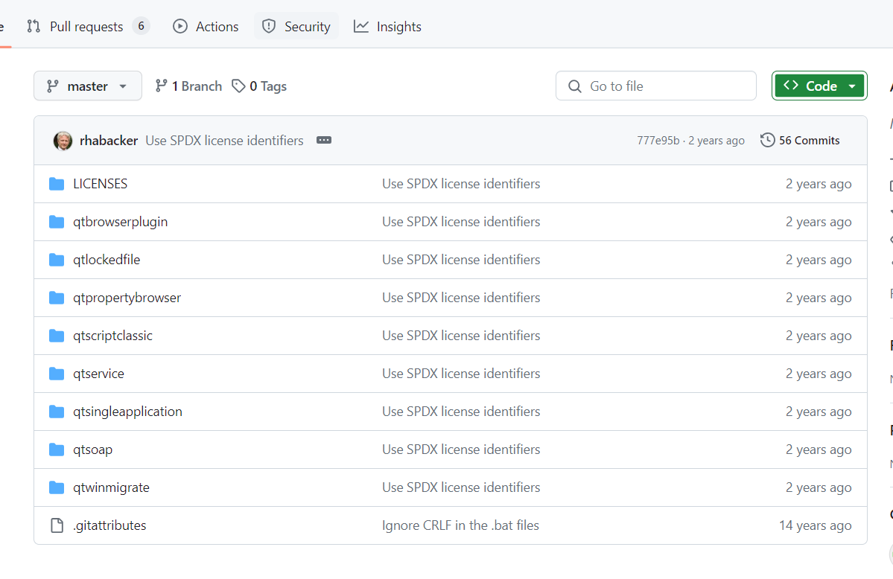Screen dimensions: 893x579
Task: Click the Actions play icon
Action: tap(180, 27)
